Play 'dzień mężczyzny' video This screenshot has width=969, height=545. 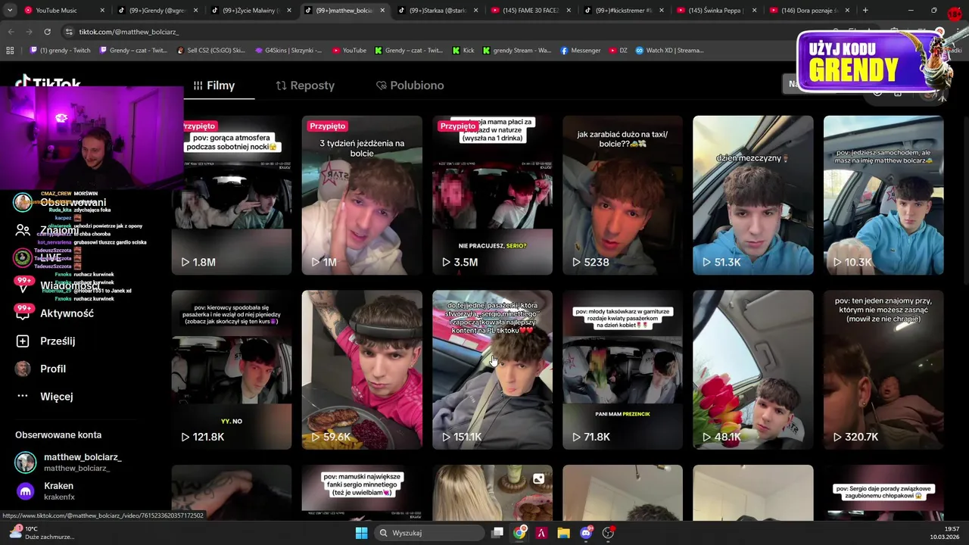coord(753,195)
